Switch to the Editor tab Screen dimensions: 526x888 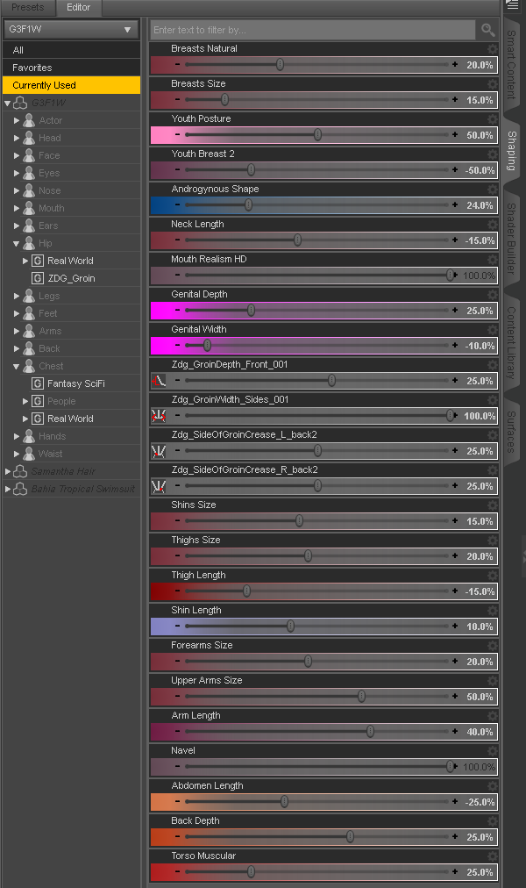[79, 7]
